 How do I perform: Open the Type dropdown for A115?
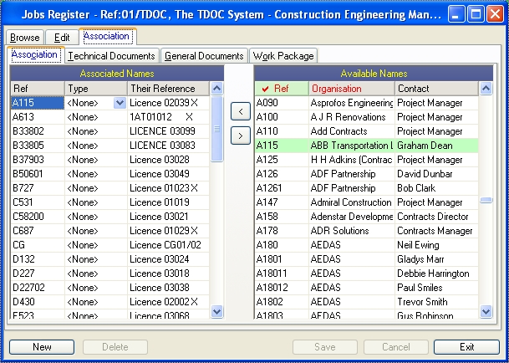(x=120, y=103)
